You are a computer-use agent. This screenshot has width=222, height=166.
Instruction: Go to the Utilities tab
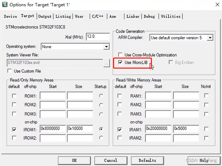pos(171,16)
